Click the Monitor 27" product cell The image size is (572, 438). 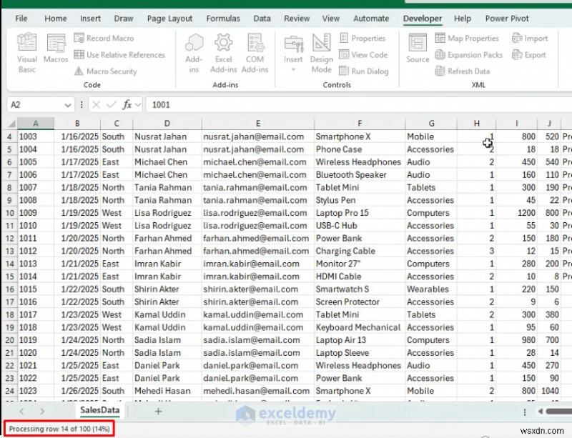[x=360, y=264]
